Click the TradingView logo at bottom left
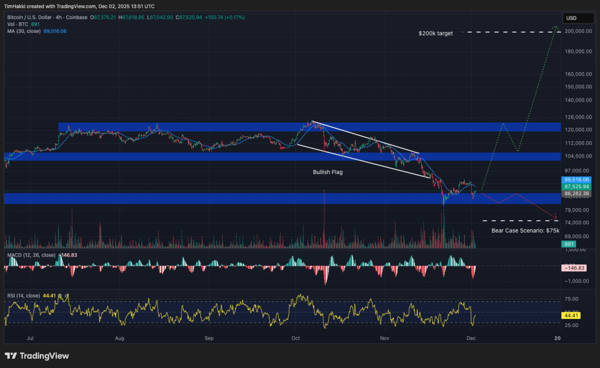 37,356
